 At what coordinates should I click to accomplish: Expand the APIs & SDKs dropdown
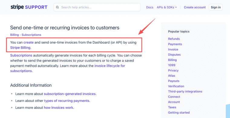point(167,7)
